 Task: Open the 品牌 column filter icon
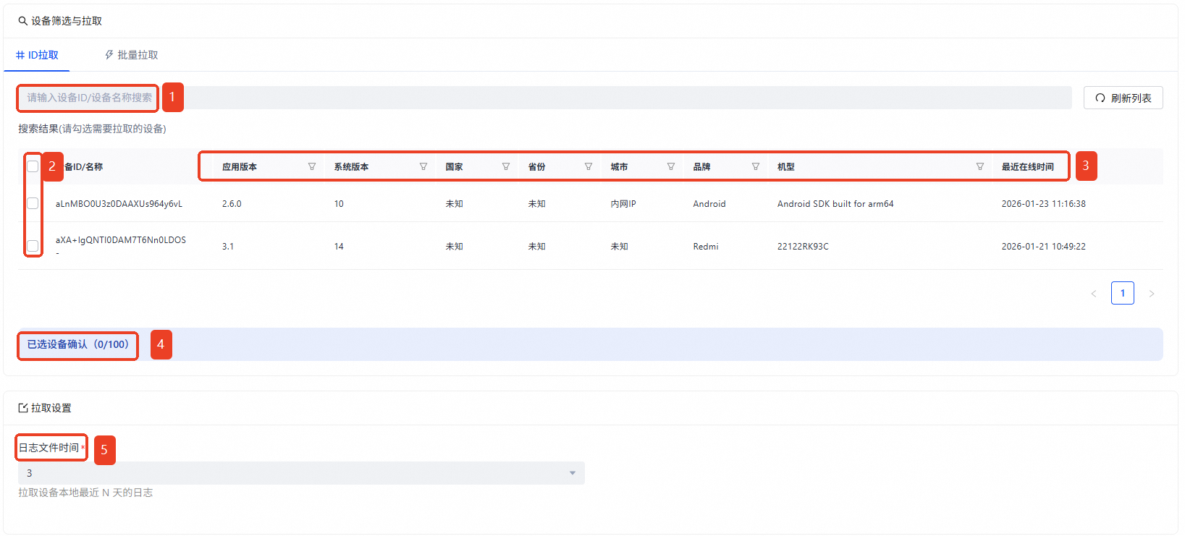tap(756, 166)
